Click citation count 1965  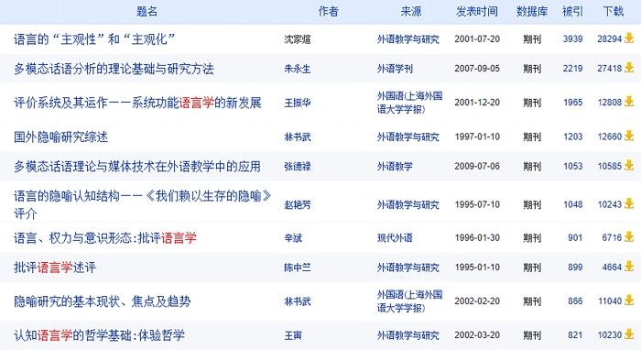click(572, 103)
